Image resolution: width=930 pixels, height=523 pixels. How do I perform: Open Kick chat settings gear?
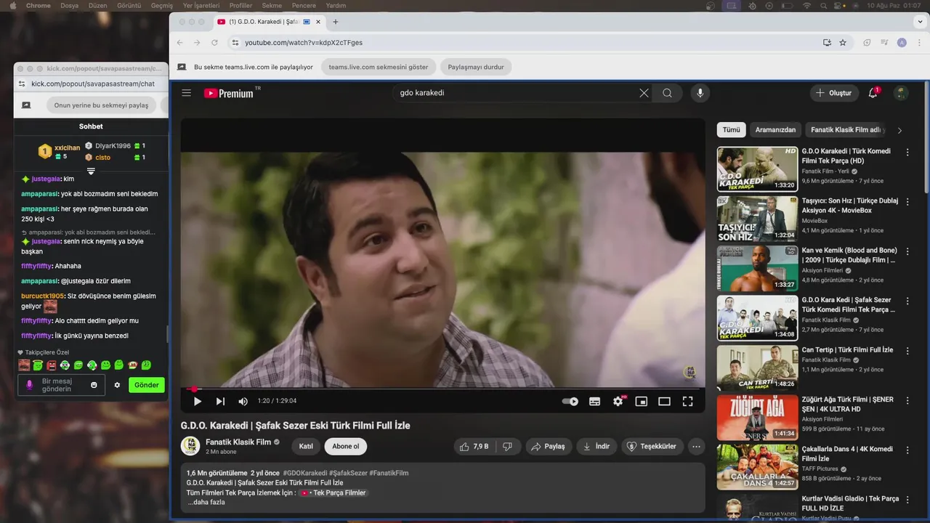coord(117,385)
